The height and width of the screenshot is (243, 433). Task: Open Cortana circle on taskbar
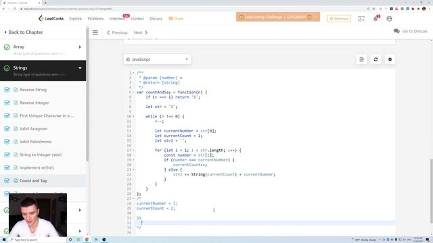70,240
